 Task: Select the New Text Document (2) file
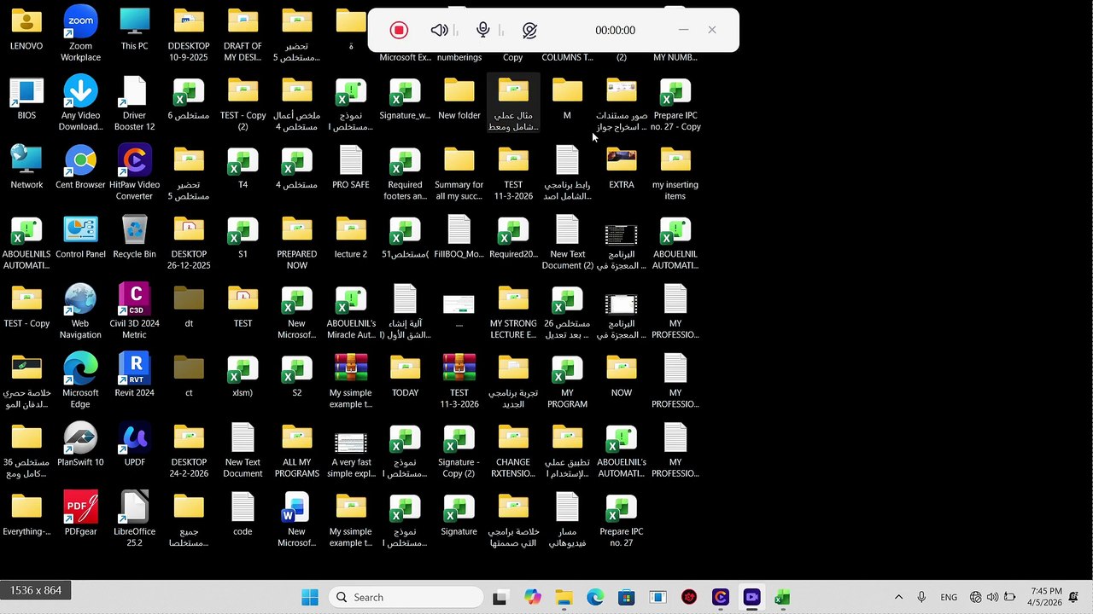pyautogui.click(x=567, y=242)
